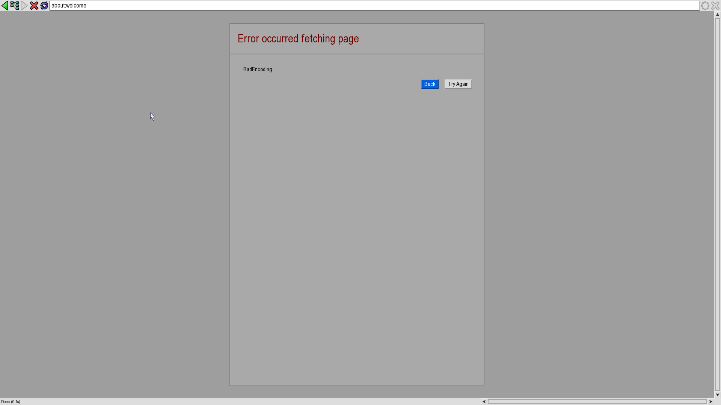Click the vertical scrollbar up arrow
This screenshot has height=405, width=721.
click(717, 15)
